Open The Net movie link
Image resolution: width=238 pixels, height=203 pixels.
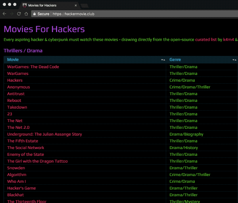(x=15, y=121)
